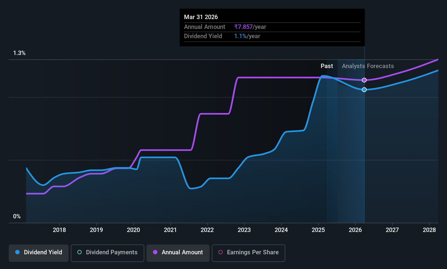Click the 2020 x-axis label
The image size is (447, 269).
click(133, 230)
